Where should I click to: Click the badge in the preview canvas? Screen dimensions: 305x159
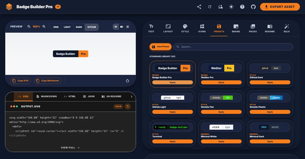point(71,54)
